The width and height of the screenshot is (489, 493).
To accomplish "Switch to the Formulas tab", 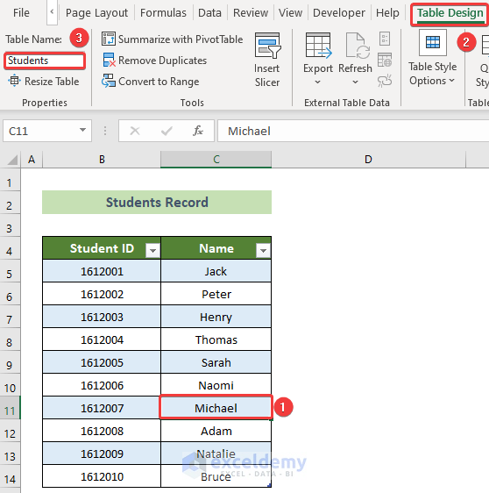I will coord(163,13).
